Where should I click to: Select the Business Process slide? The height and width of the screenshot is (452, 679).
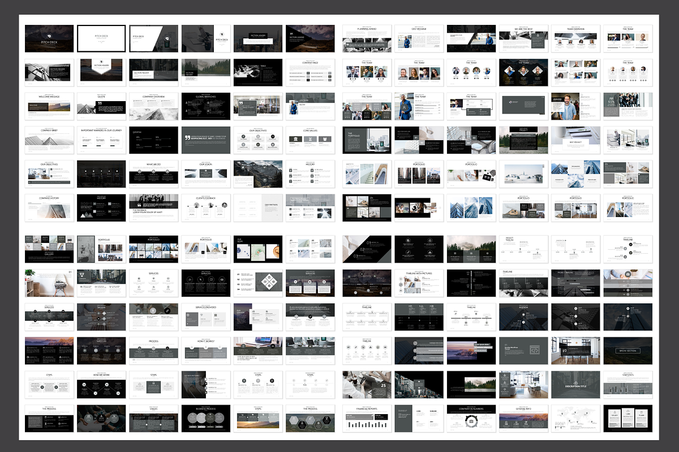206,419
